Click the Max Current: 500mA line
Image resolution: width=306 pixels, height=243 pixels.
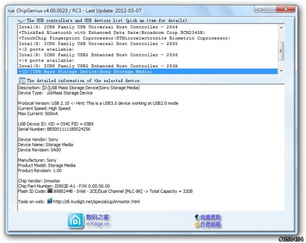pos(38,114)
